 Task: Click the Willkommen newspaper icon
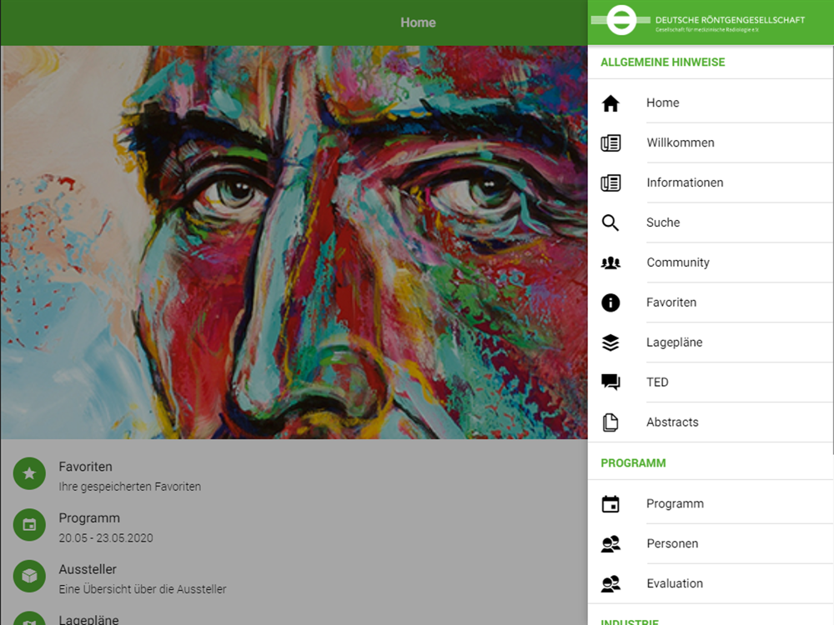[x=610, y=143]
